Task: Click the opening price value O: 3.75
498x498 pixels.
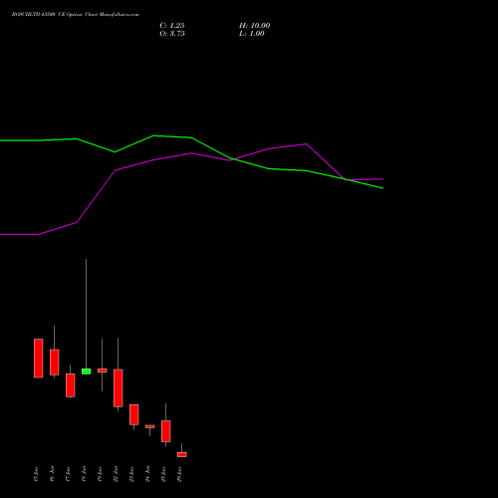Action: (x=172, y=34)
